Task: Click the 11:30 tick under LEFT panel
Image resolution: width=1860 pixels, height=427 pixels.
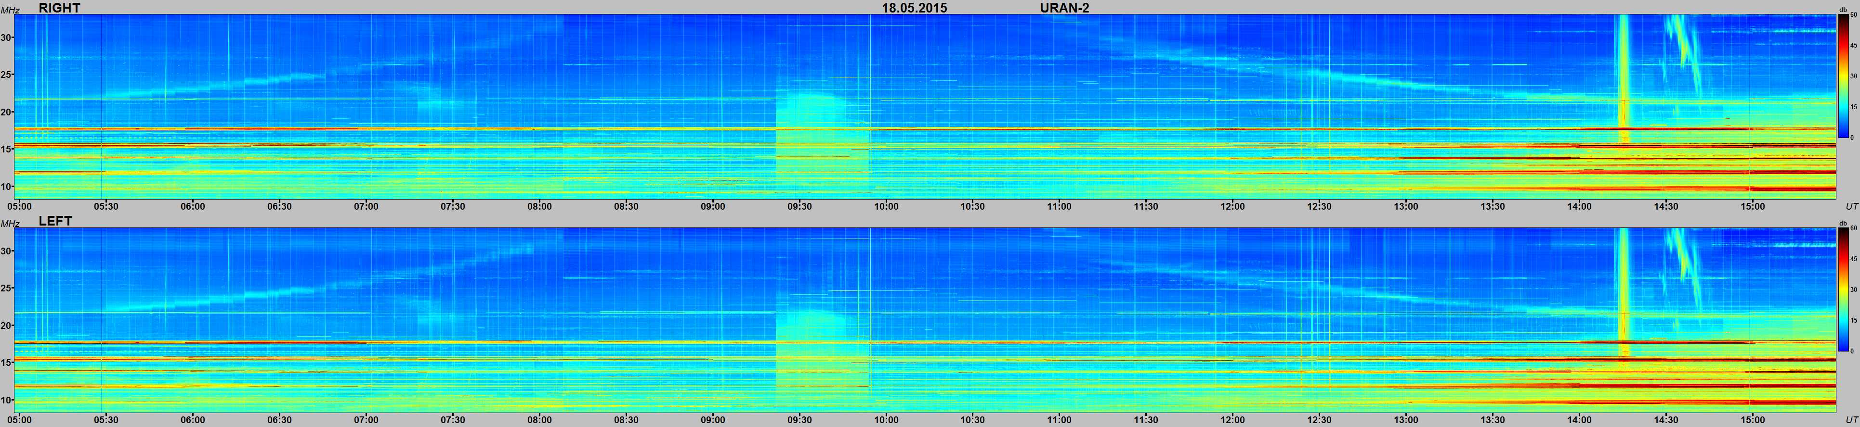Action: pyautogui.click(x=1146, y=420)
